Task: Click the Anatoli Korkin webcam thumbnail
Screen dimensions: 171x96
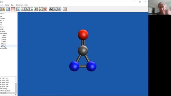Action: [x=160, y=7]
